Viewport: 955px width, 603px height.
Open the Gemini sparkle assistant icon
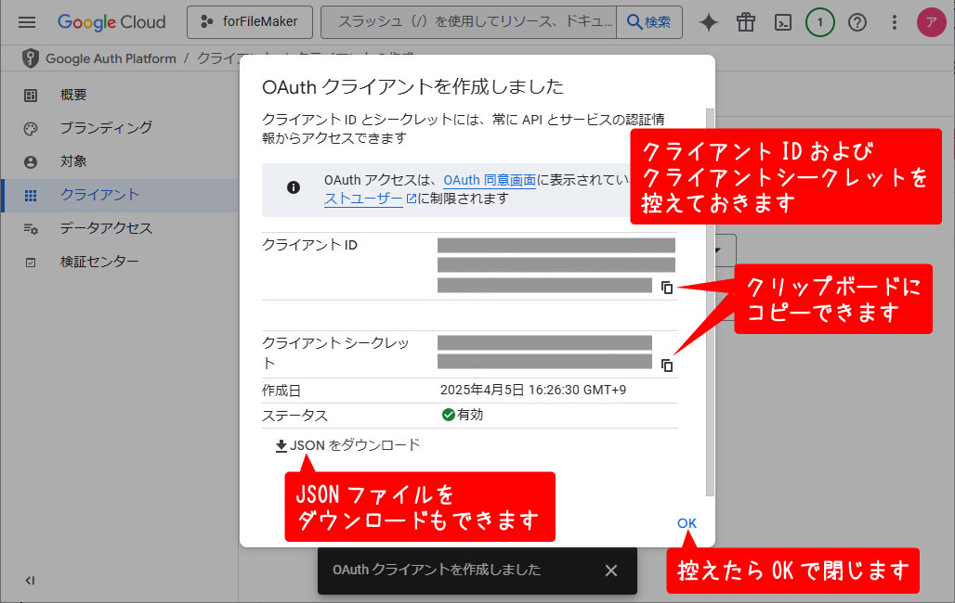(708, 22)
